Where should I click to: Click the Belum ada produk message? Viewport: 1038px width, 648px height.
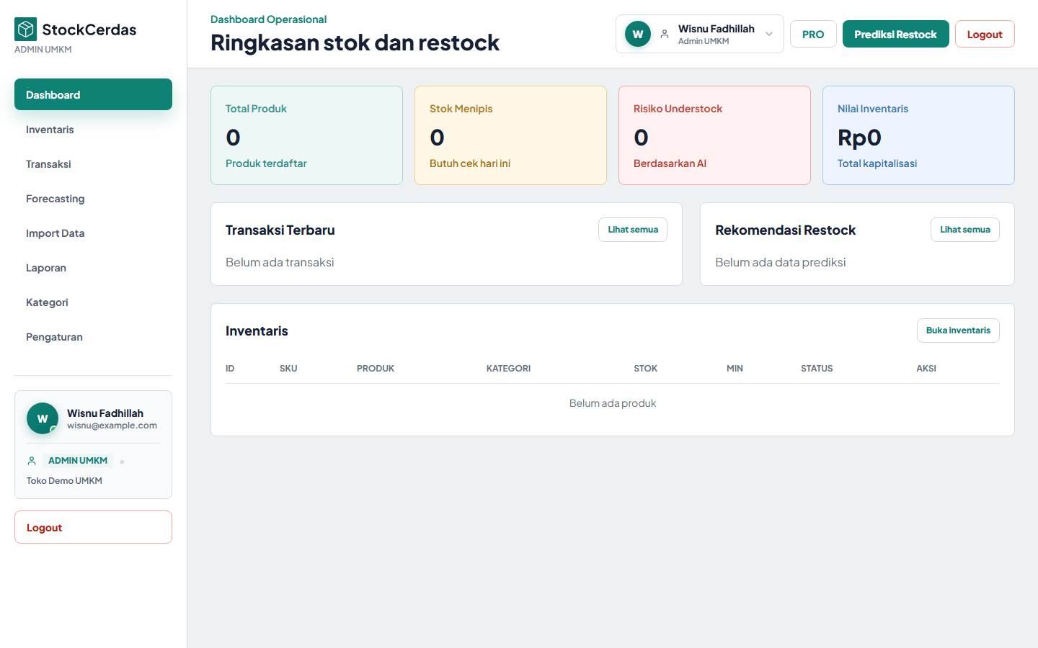pyautogui.click(x=613, y=403)
